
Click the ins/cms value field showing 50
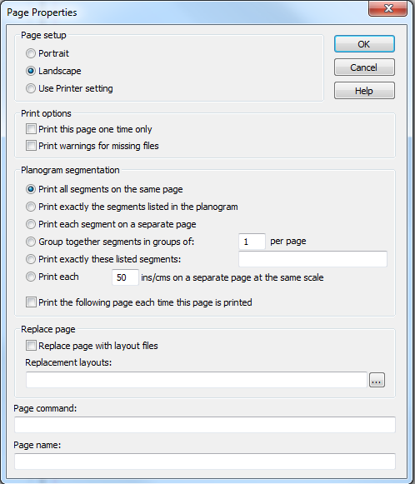pos(125,277)
